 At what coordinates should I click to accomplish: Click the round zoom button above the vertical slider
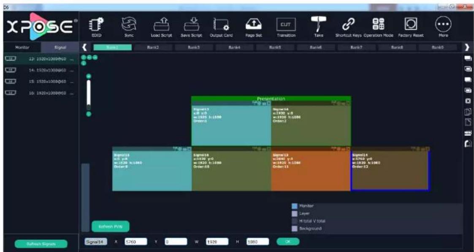pyautogui.click(x=89, y=76)
